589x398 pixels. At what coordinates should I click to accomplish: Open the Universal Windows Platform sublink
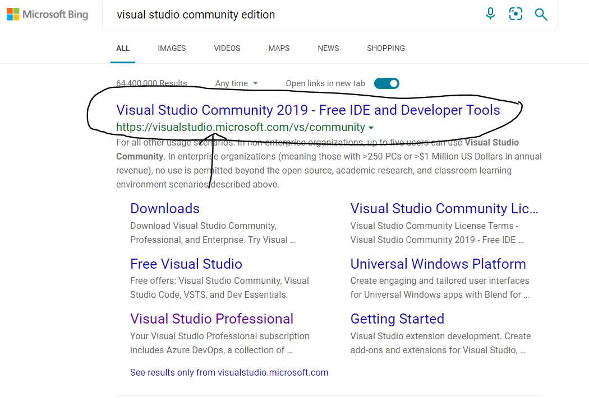[438, 264]
